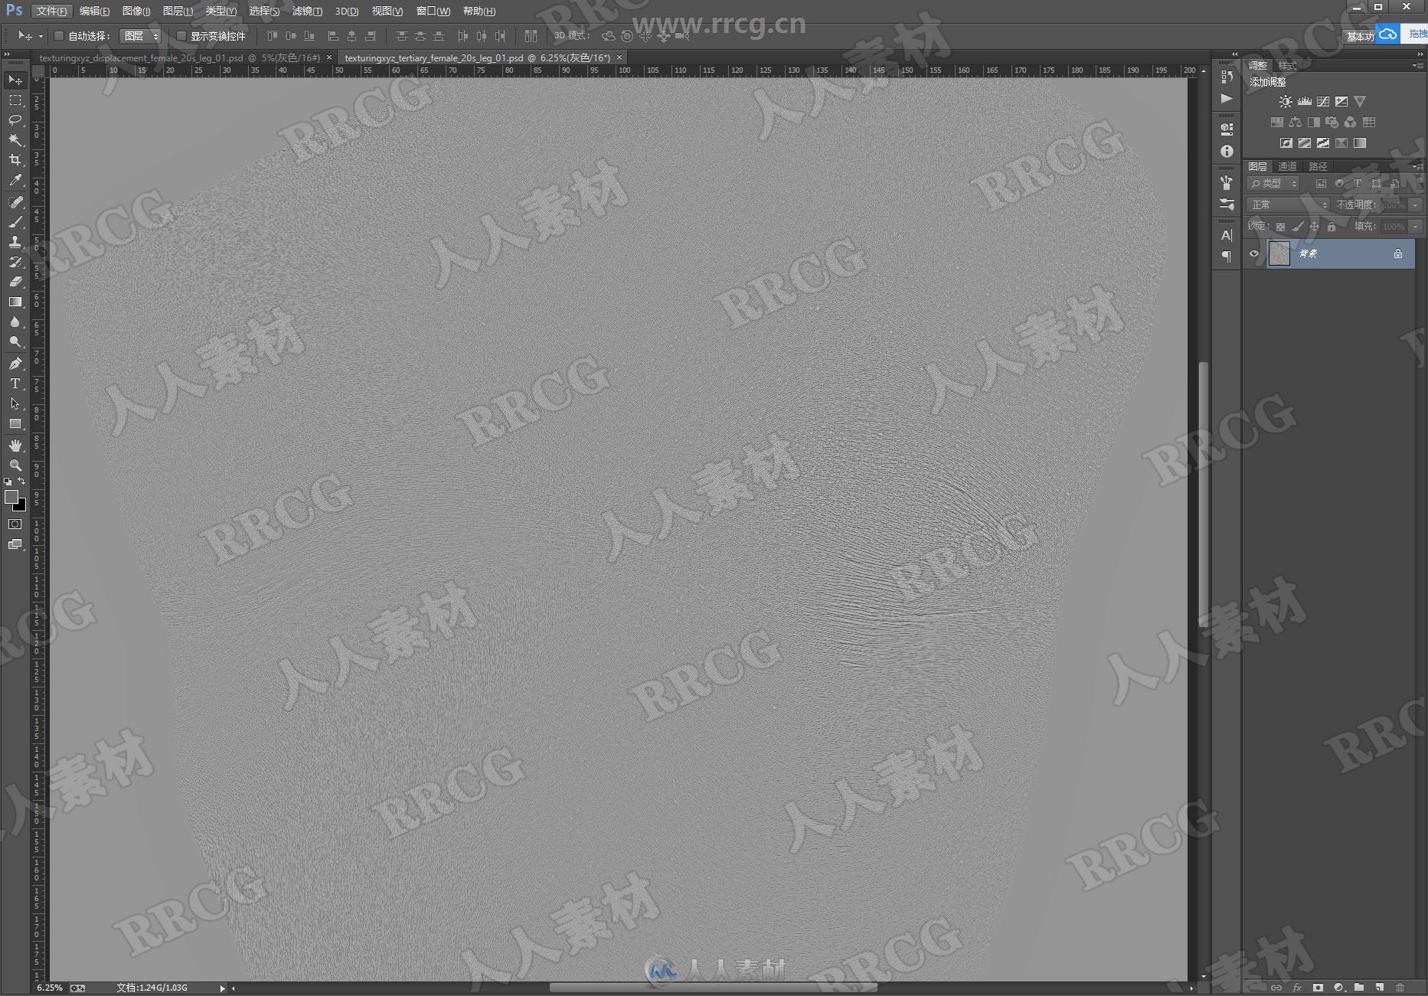
Task: Select the Horizontal Type tool
Action: (x=15, y=384)
